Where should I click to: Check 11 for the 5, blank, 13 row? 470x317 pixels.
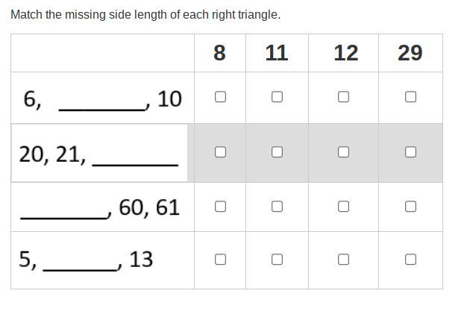(277, 260)
